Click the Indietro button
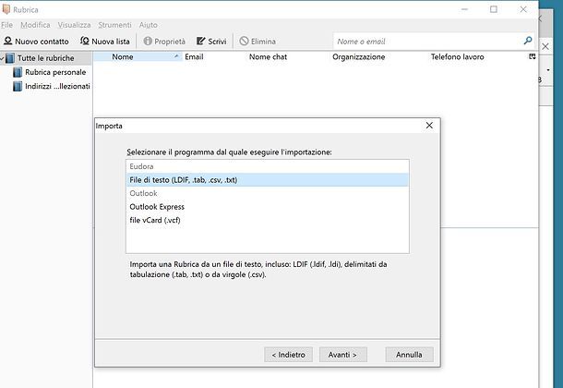The height and width of the screenshot is (388, 563). (288, 355)
